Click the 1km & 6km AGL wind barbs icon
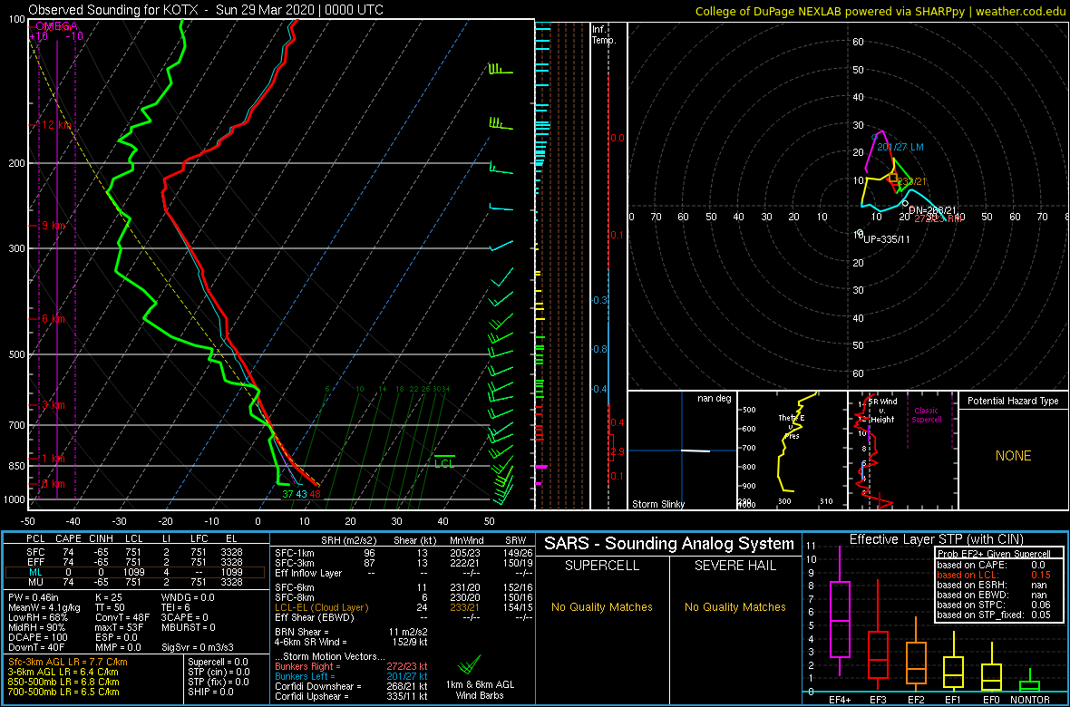Viewport: 1070px width, 707px height. click(x=471, y=664)
